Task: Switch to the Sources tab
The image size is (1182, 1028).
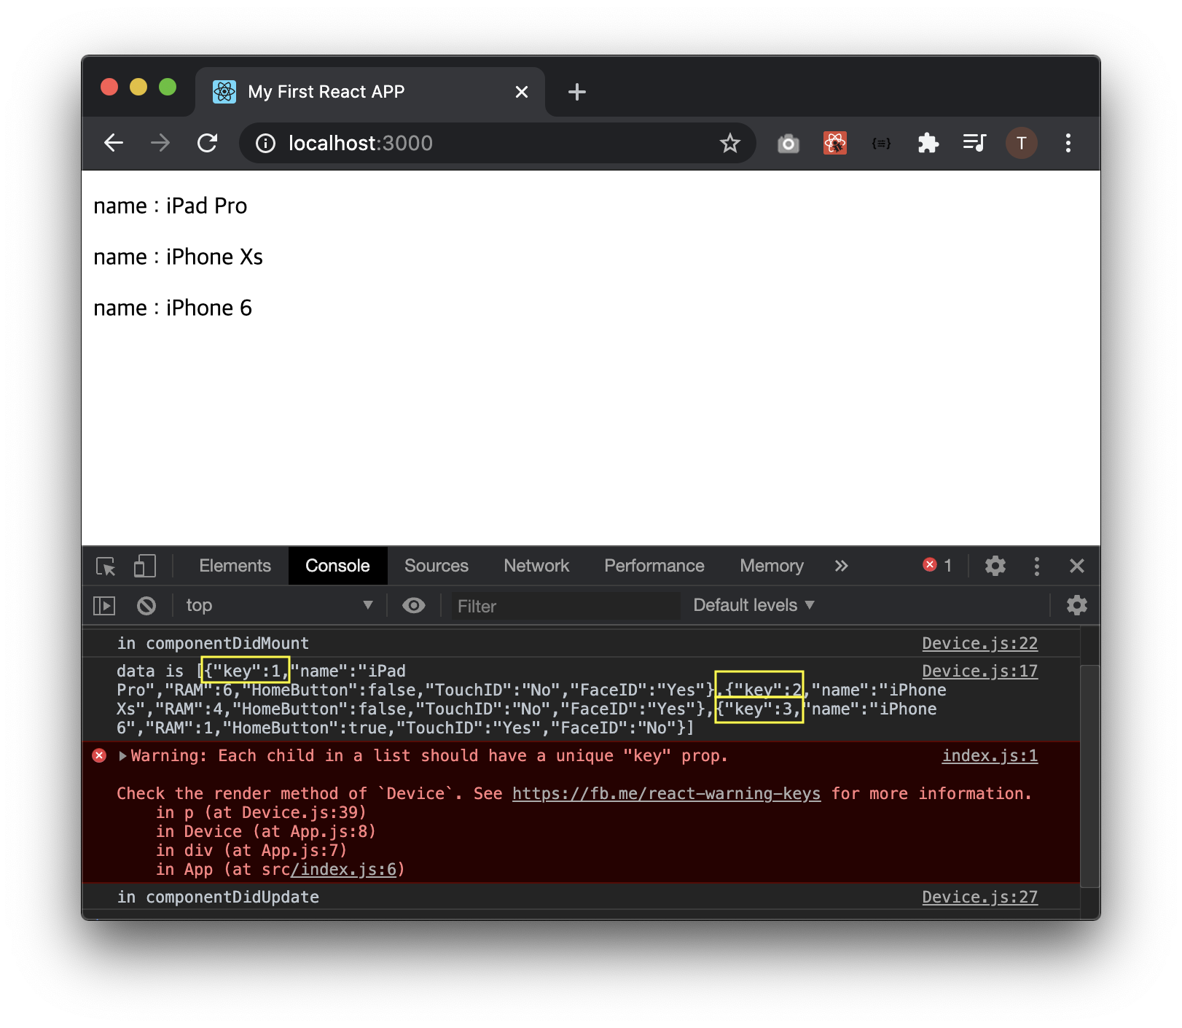Action: tap(437, 566)
